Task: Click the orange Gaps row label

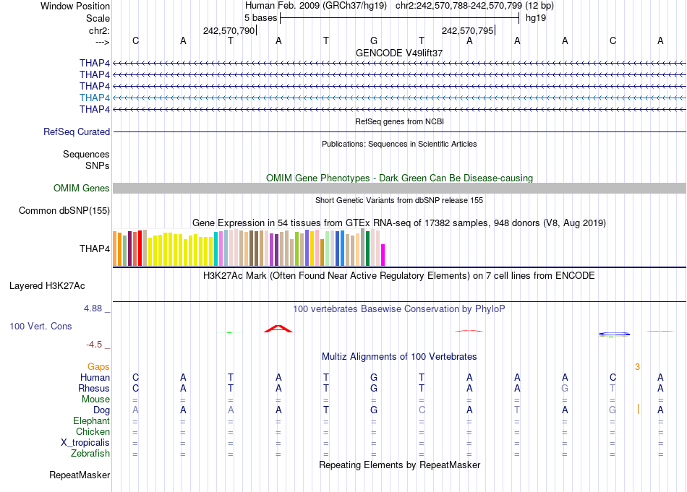Action: pos(98,367)
